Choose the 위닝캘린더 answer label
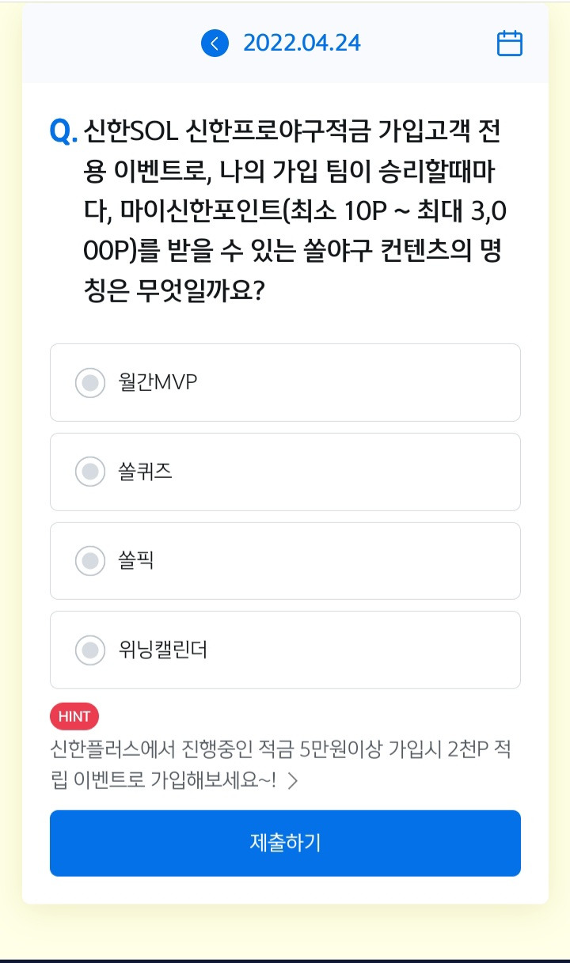570x963 pixels. pyautogui.click(x=162, y=650)
